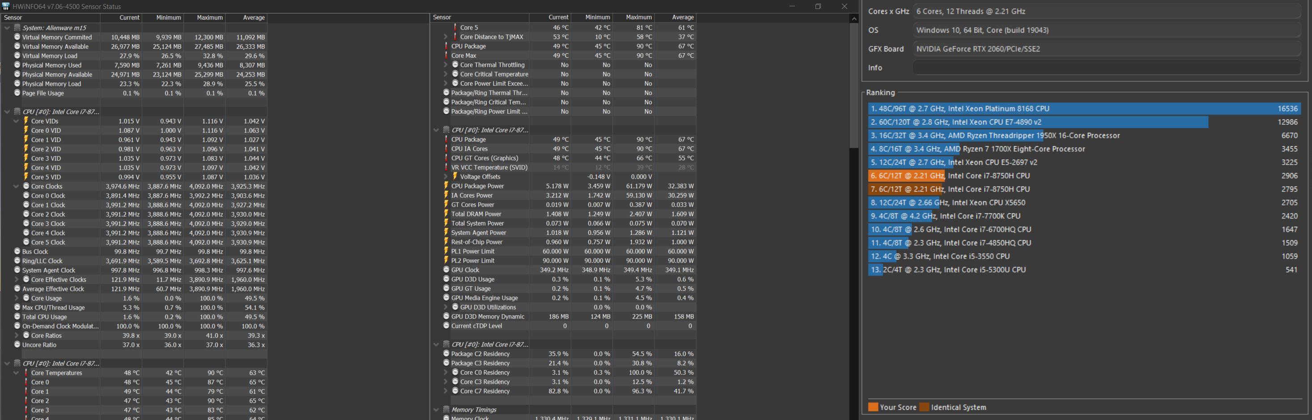Collapse the Memory Timings group
Image resolution: width=1312 pixels, height=420 pixels.
[x=436, y=409]
